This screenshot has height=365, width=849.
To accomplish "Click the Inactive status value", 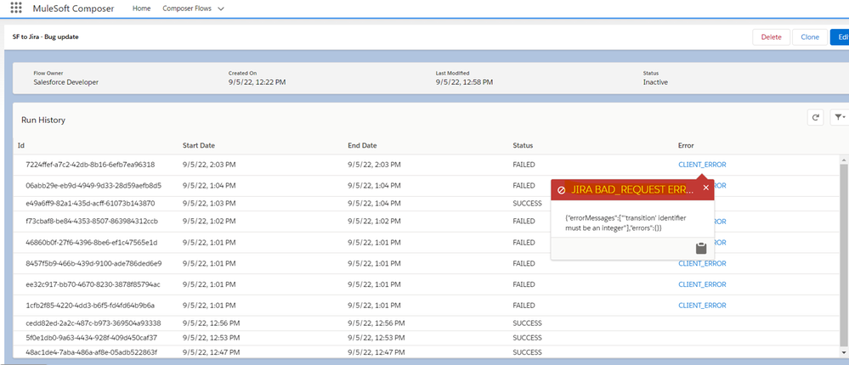I will [655, 82].
